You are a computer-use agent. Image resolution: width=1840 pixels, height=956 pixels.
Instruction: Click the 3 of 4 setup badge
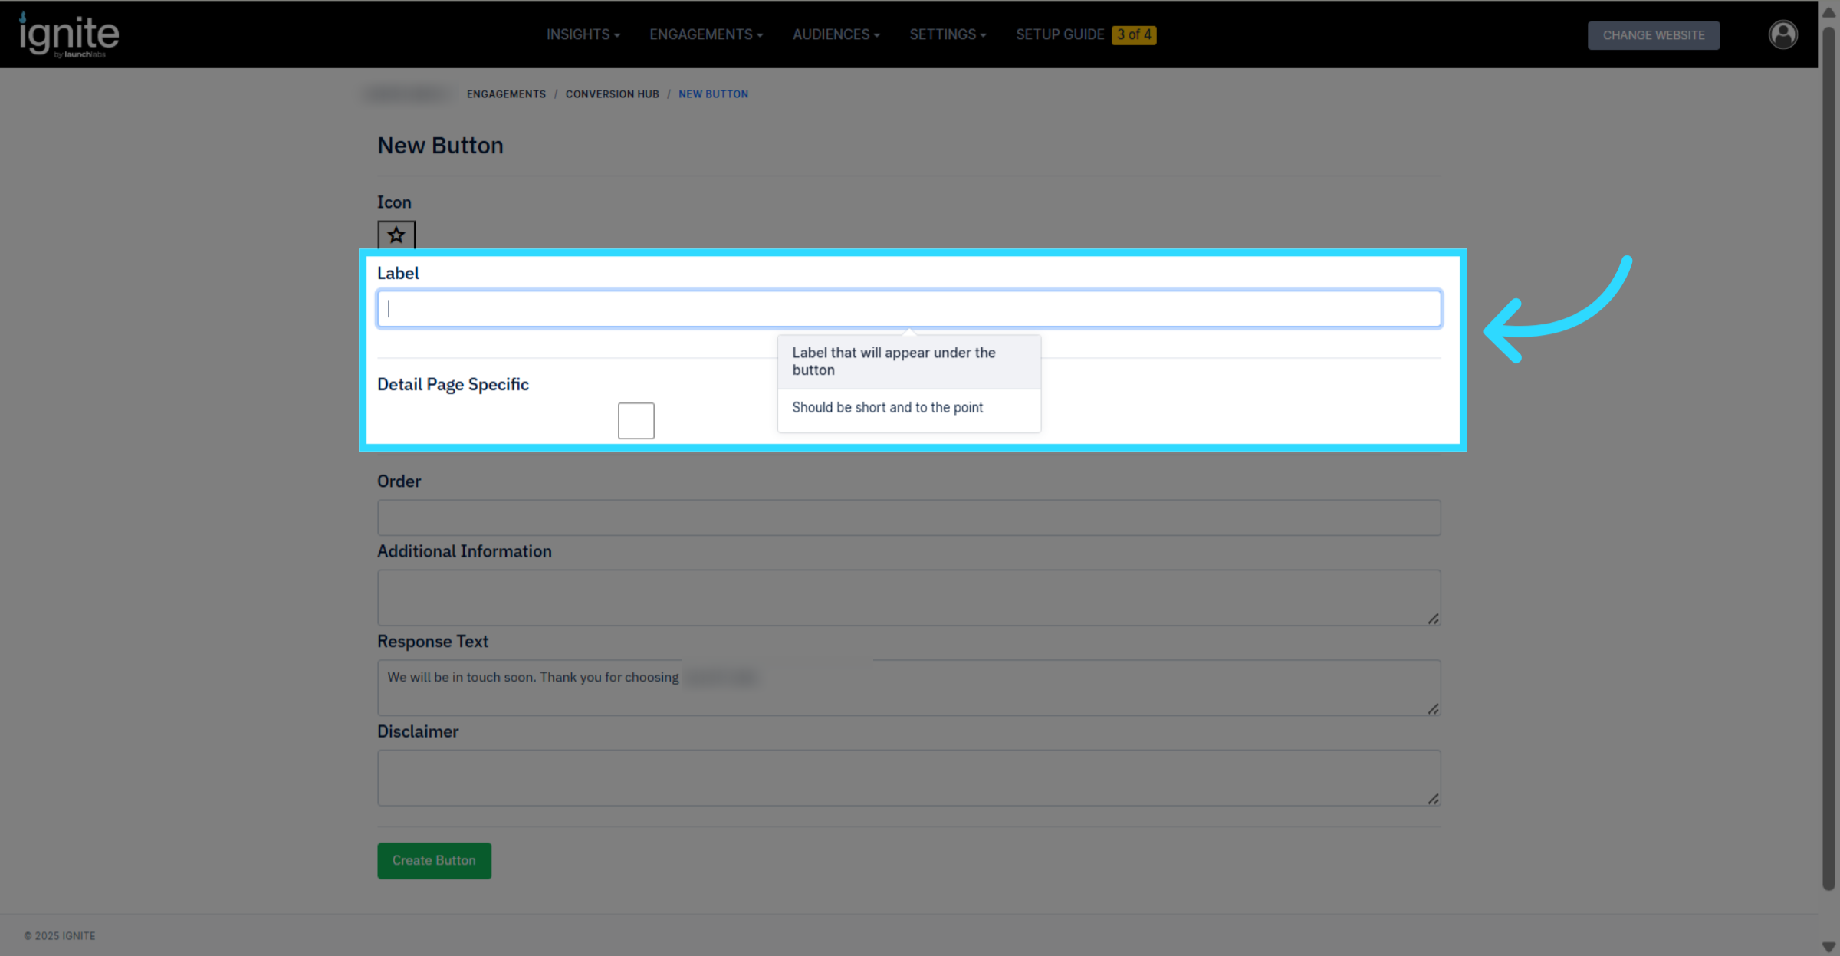pos(1133,35)
